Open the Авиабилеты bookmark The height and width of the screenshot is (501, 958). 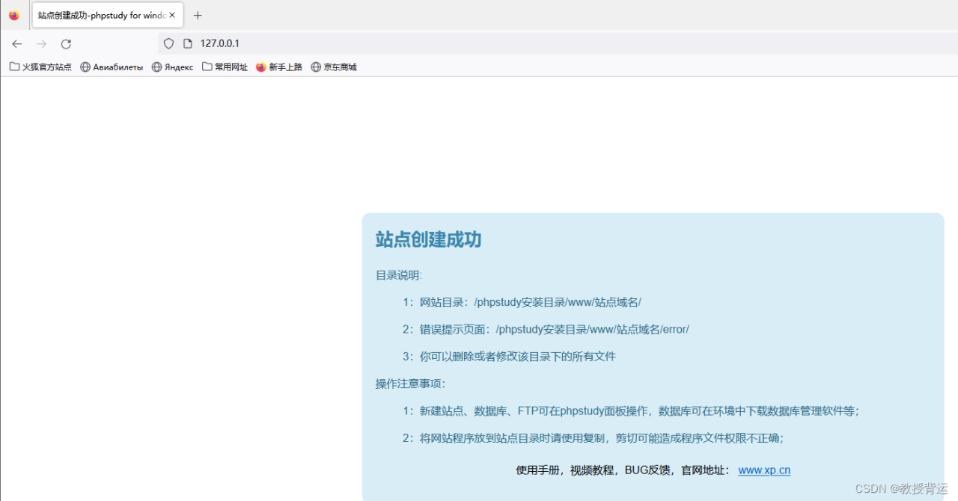point(112,67)
